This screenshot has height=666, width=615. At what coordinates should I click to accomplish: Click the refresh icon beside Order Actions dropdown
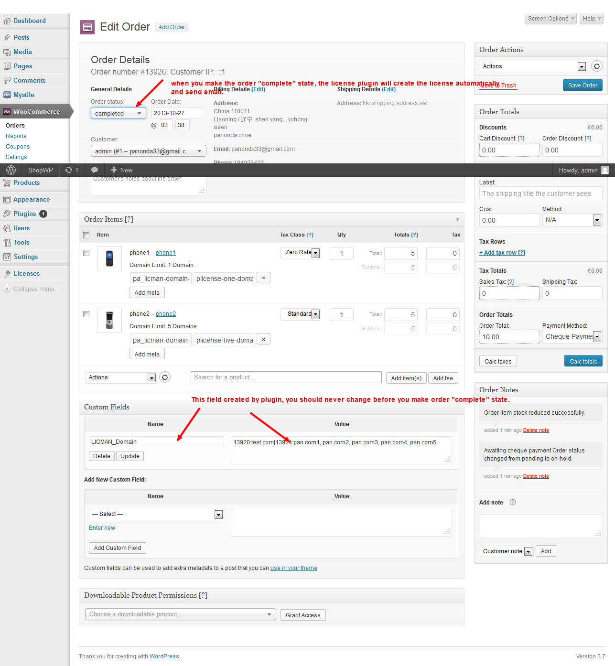coord(596,66)
